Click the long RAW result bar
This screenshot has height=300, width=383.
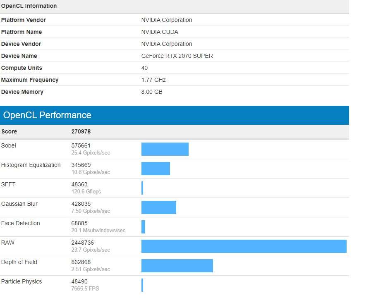click(x=244, y=246)
